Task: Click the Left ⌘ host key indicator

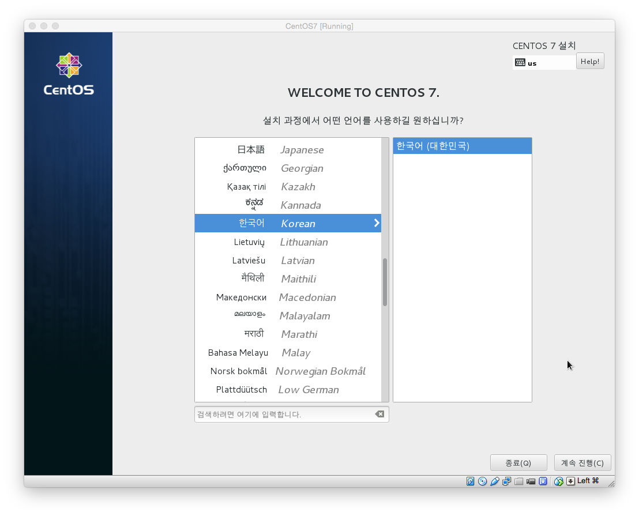Action: click(588, 481)
